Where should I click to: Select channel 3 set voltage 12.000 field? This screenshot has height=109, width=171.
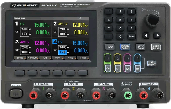click(25, 48)
